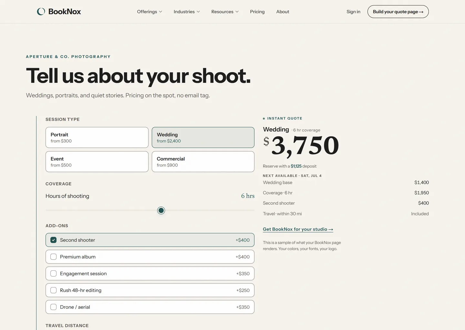Screen dimensions: 465x330
Task: Choose the Commercial session type
Action: 203,162
